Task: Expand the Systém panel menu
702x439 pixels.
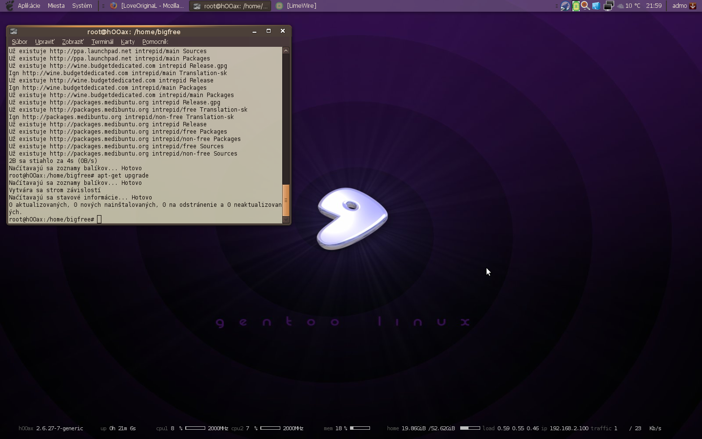Action: point(82,6)
